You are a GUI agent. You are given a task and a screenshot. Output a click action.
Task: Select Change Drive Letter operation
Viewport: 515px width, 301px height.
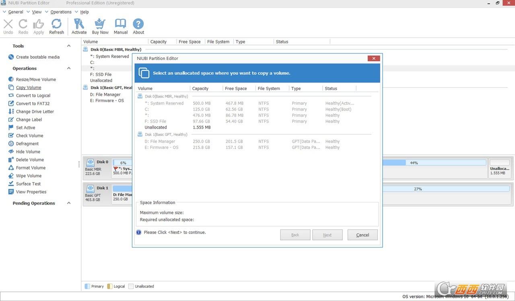pyautogui.click(x=35, y=112)
